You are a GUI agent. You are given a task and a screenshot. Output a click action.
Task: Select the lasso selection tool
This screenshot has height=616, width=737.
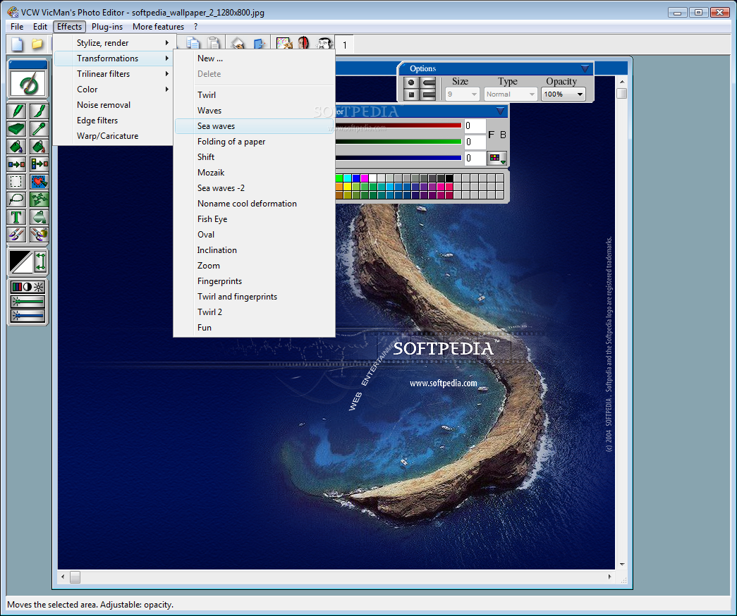pyautogui.click(x=16, y=199)
